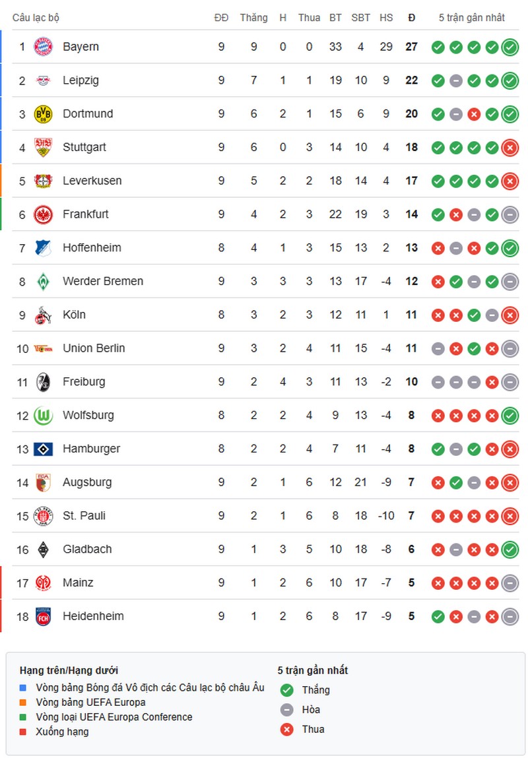Click the Union Berlin team crest

[x=42, y=348]
